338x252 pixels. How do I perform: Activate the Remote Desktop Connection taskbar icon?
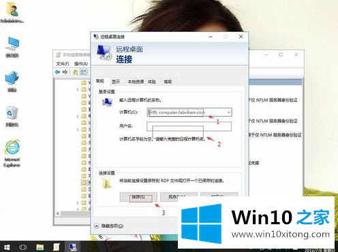click(73, 247)
